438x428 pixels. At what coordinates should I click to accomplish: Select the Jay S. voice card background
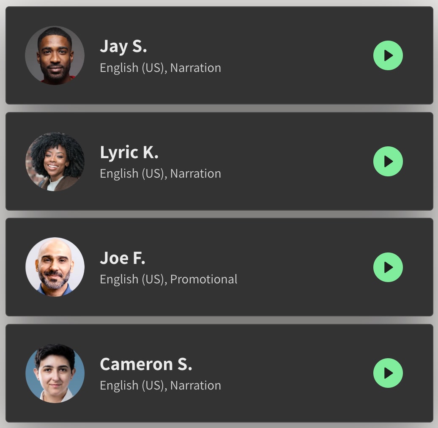(x=219, y=55)
